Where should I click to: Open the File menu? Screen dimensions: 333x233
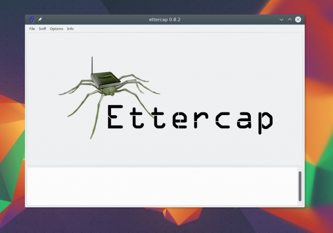(32, 29)
